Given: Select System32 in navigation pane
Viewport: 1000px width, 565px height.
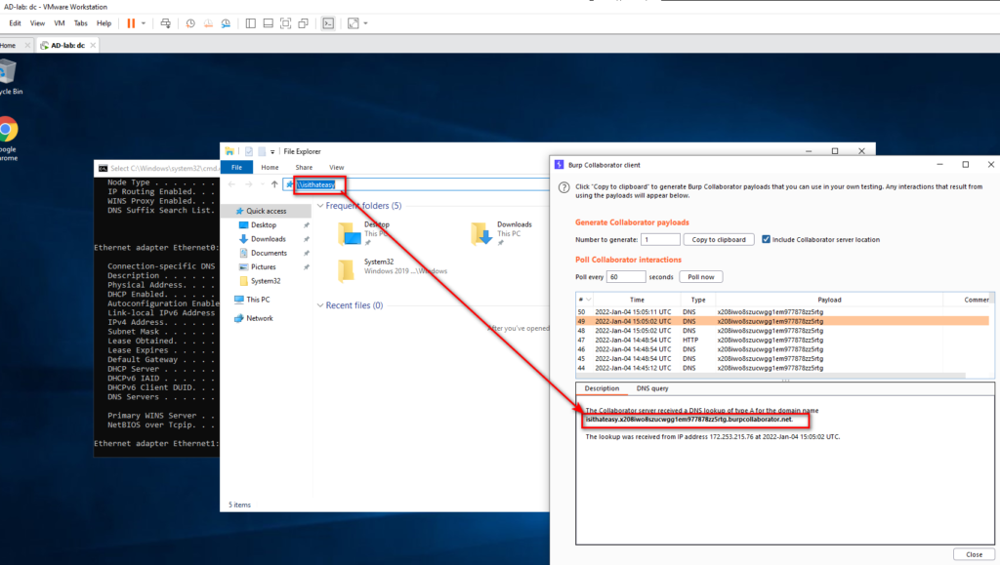Looking at the screenshot, I should click(266, 281).
